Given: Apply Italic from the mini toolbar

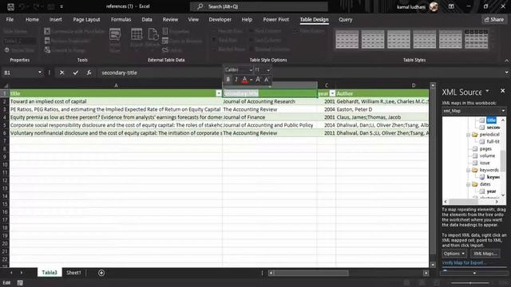Looking at the screenshot, I should [236, 79].
